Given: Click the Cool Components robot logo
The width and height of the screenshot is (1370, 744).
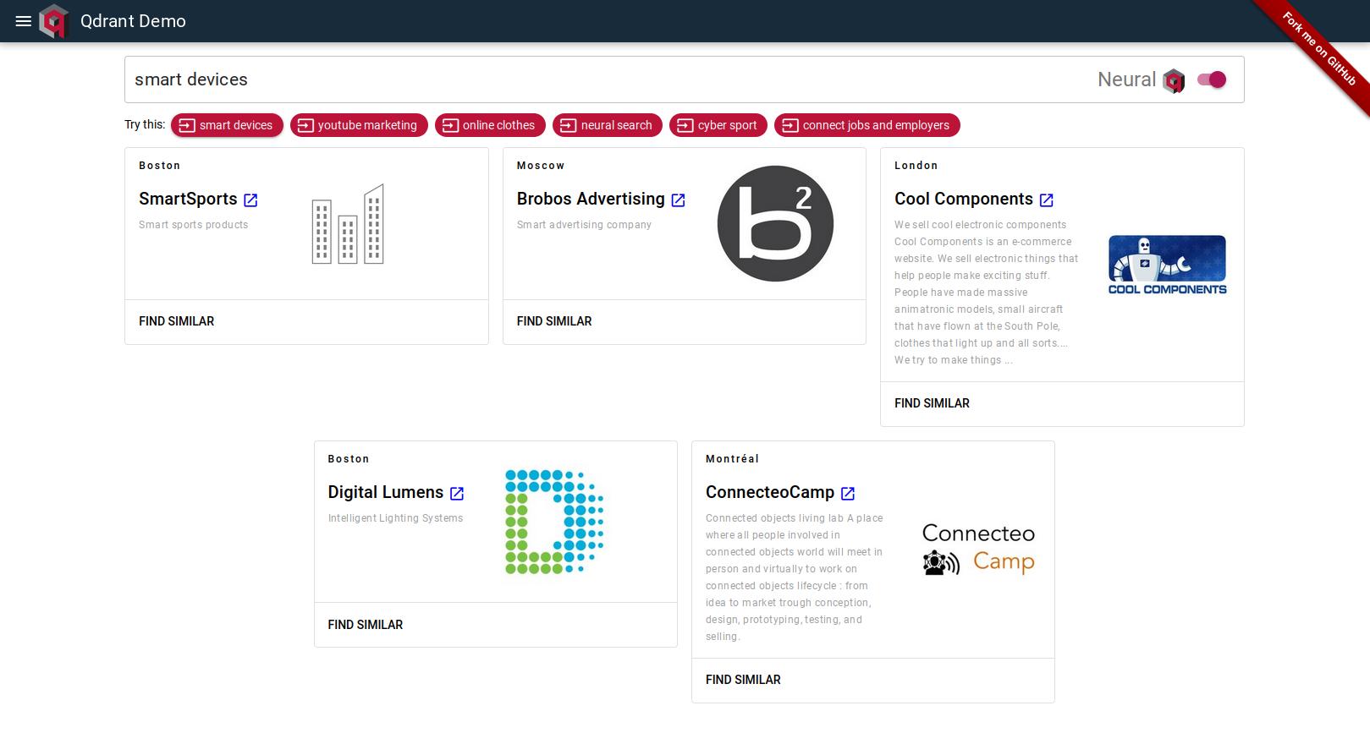Looking at the screenshot, I should (x=1167, y=265).
